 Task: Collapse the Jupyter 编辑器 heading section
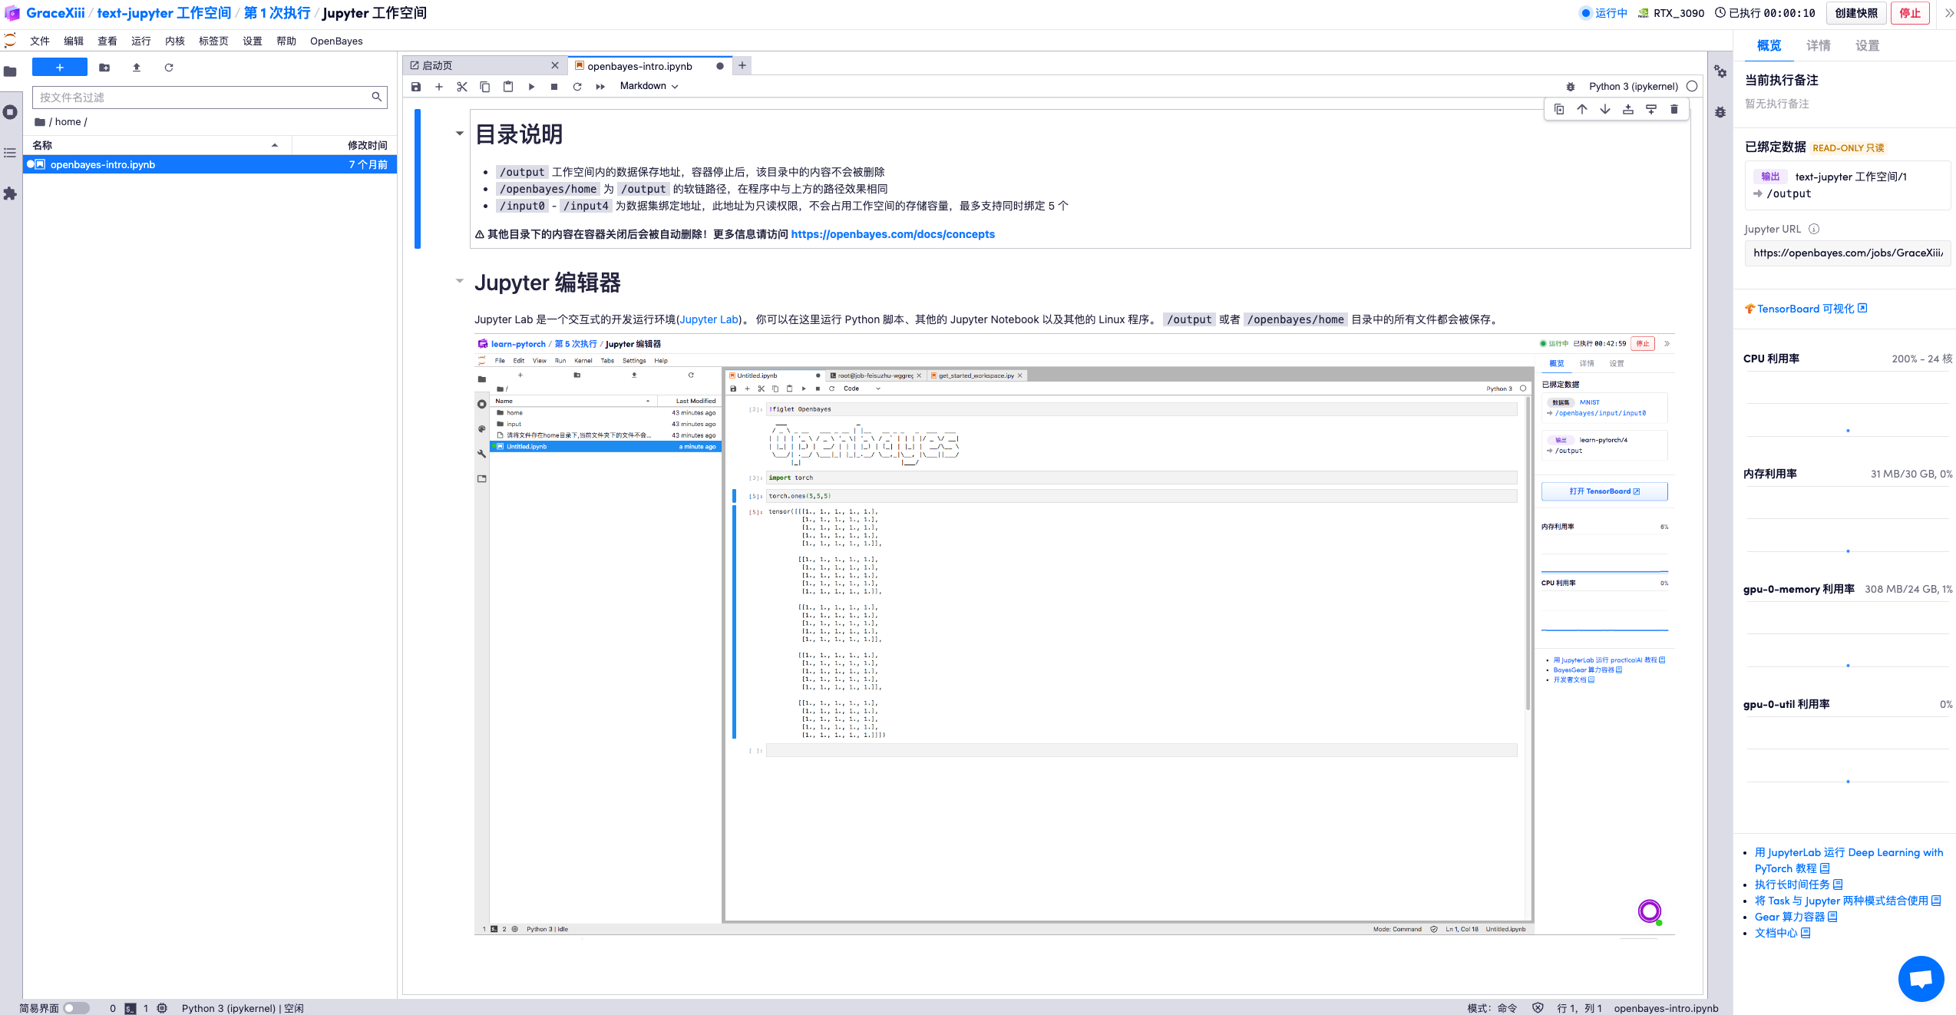pyautogui.click(x=459, y=281)
